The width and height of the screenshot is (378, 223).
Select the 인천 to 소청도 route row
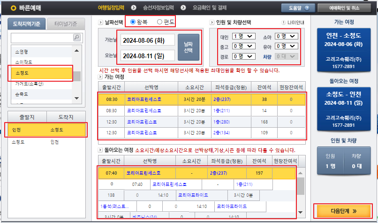click(x=46, y=130)
